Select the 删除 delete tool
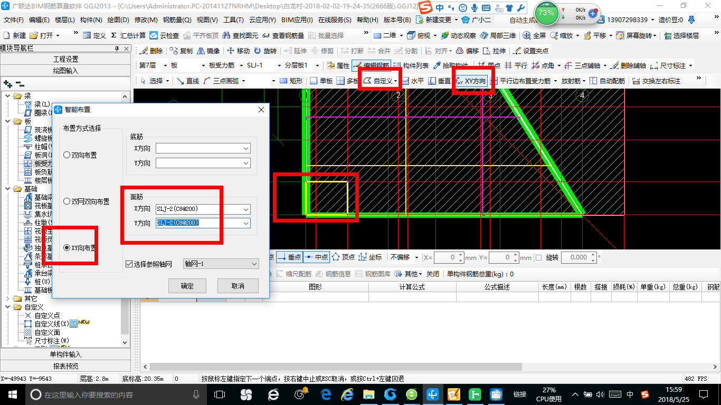This screenshot has height=405, width=721. click(151, 51)
